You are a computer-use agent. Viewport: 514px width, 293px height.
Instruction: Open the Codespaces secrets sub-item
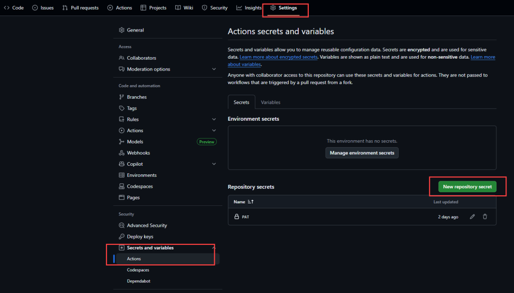[x=139, y=270]
